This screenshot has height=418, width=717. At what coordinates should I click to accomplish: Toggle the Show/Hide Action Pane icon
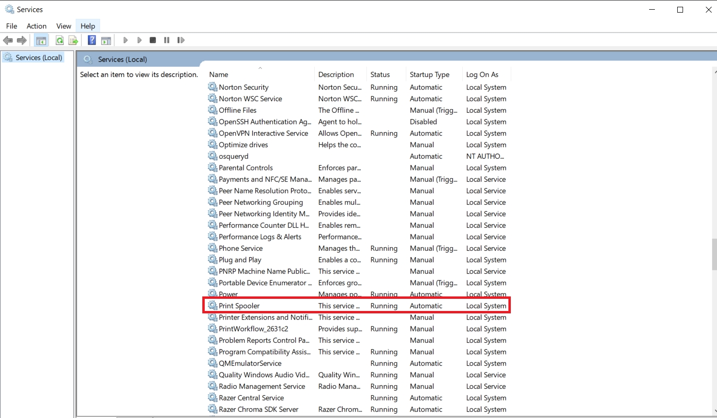click(106, 40)
